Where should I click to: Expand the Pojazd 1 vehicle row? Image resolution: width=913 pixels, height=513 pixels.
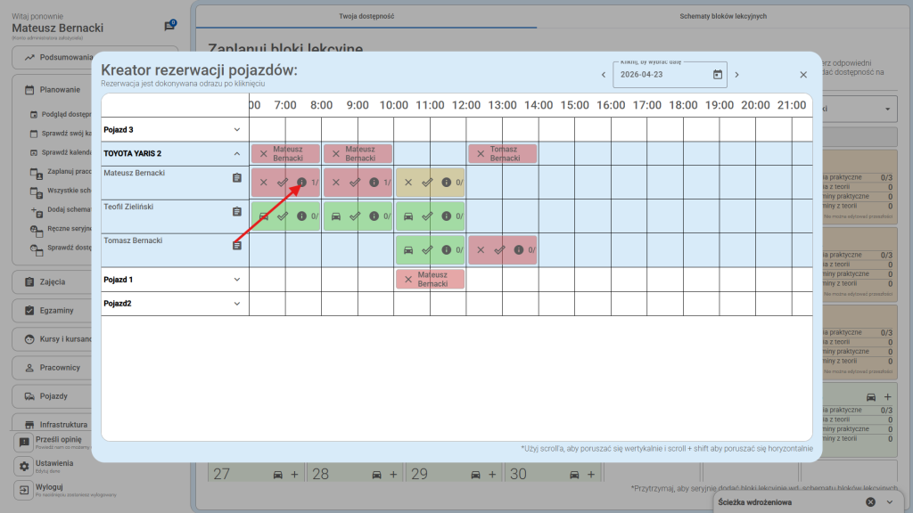coord(237,280)
